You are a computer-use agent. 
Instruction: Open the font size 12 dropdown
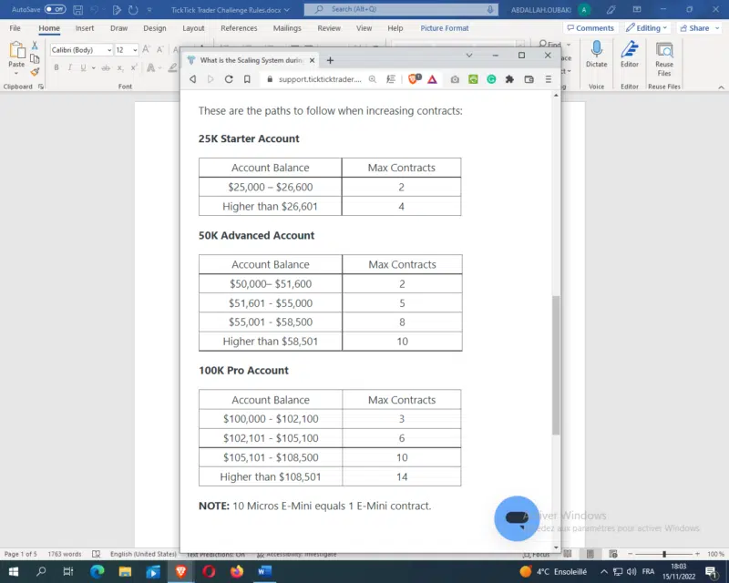[135, 50]
